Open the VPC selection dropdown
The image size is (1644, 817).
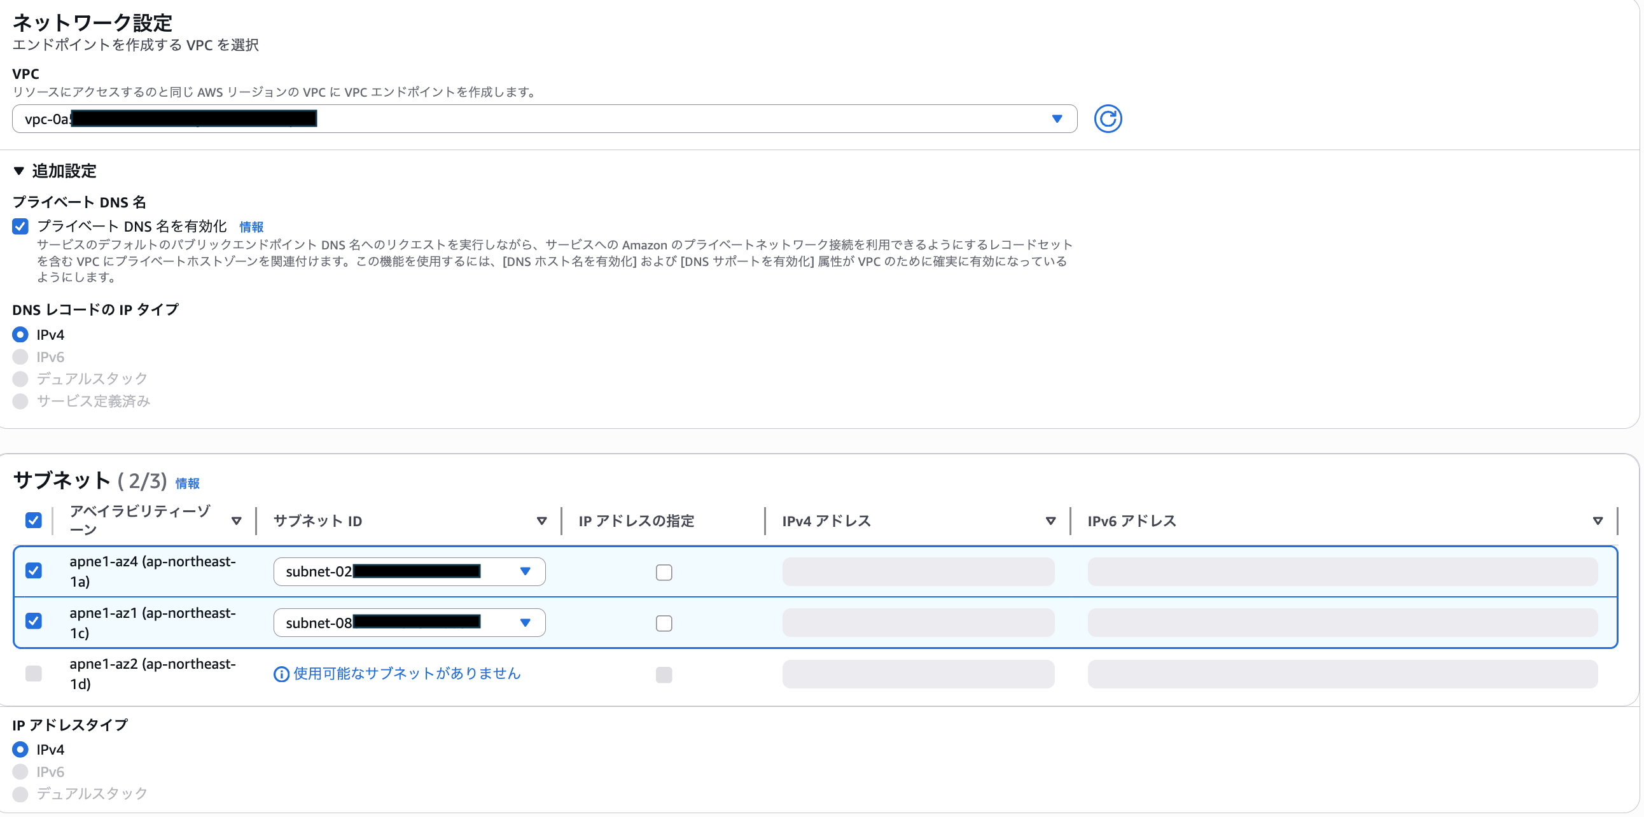[1057, 119]
